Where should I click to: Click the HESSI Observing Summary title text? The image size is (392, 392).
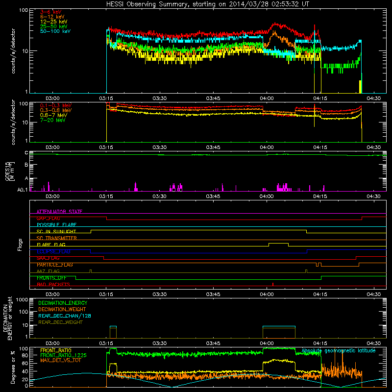[207, 4]
